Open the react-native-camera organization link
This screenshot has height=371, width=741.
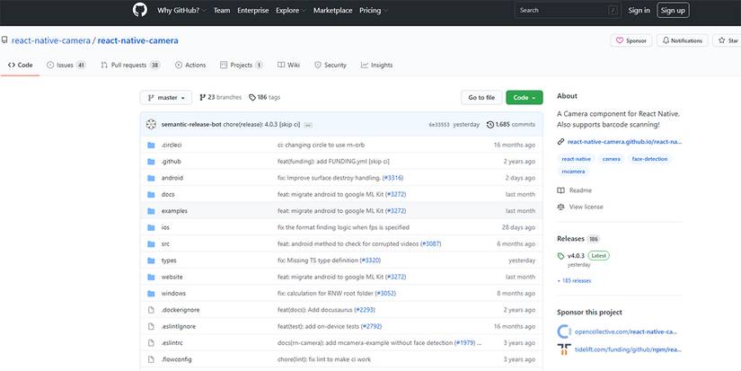pos(51,40)
